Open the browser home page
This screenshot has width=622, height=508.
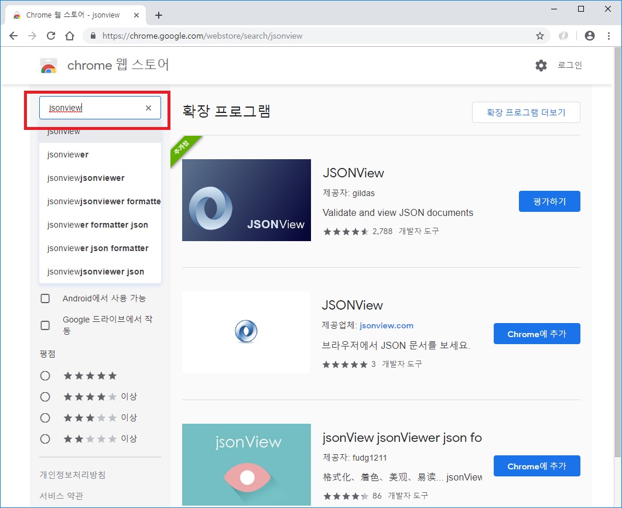click(70, 36)
